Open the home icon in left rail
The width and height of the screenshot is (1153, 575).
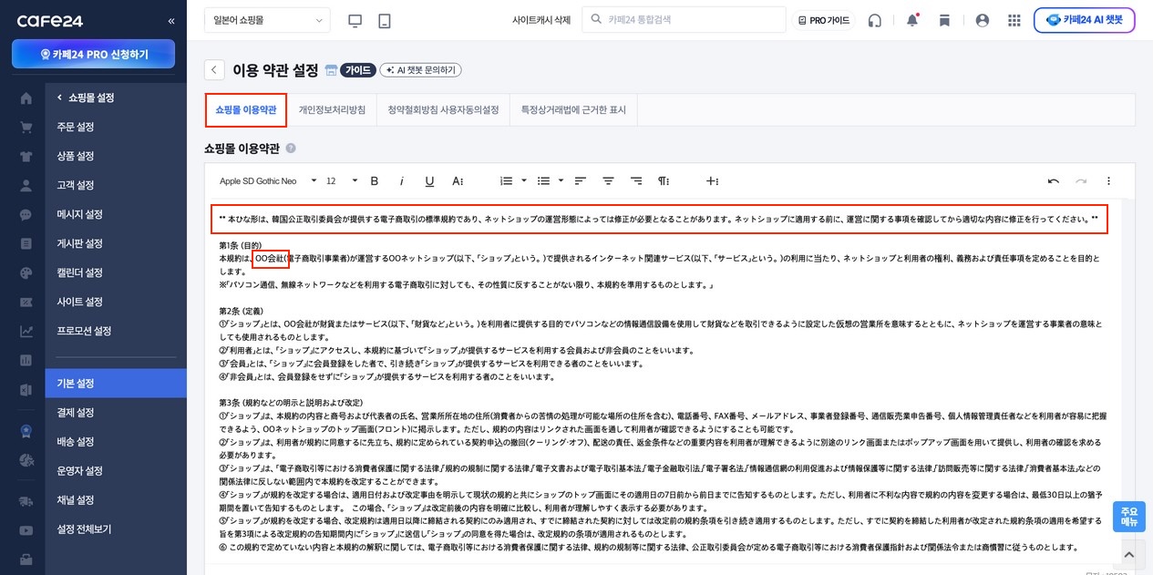[x=26, y=98]
